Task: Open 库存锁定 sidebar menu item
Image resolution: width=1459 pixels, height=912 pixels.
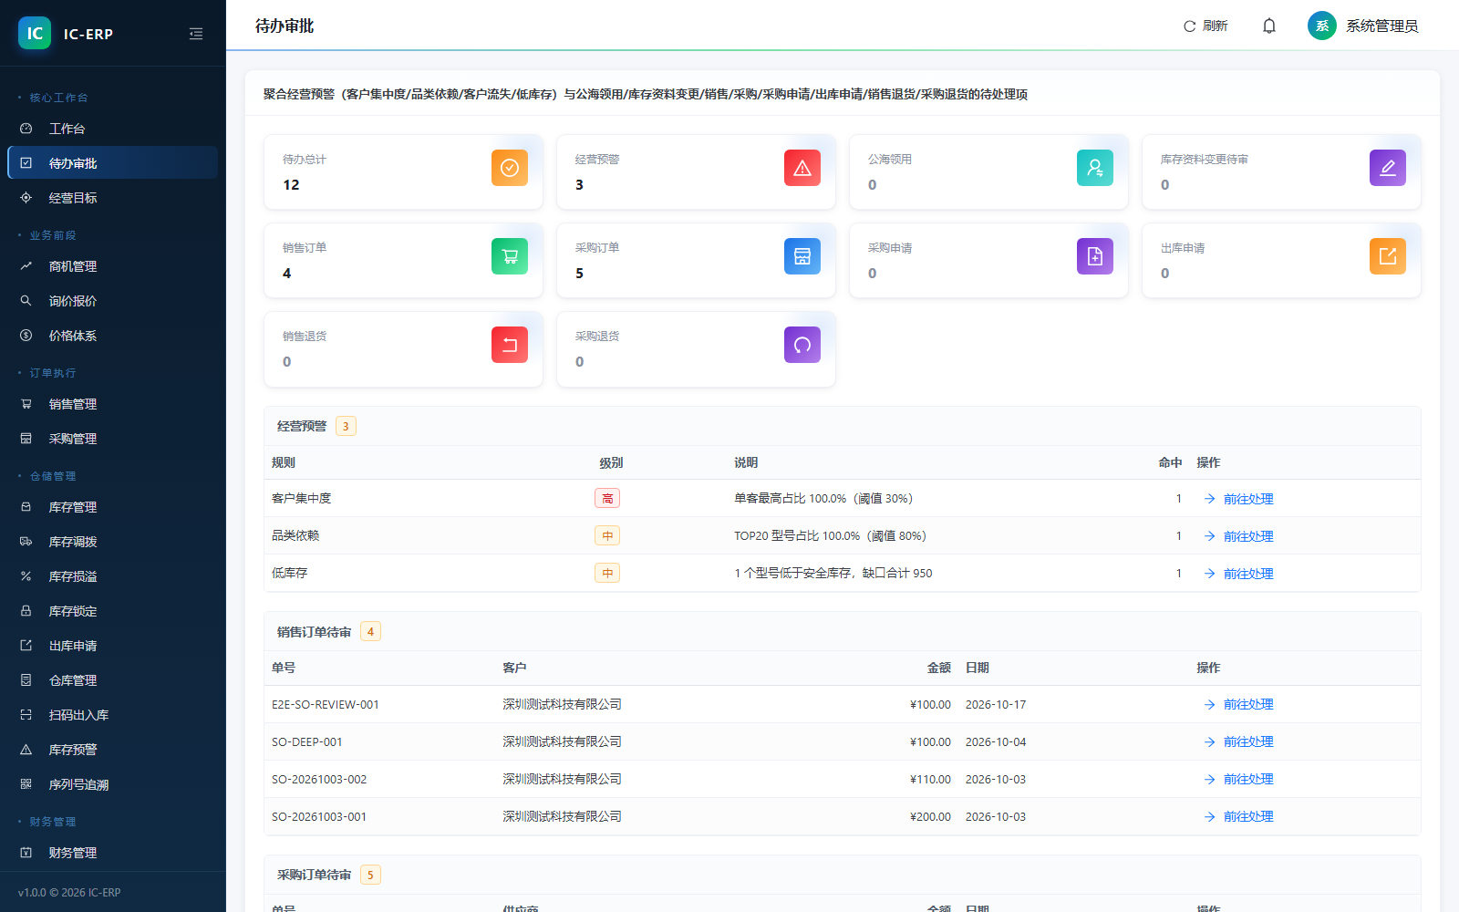Action: point(113,611)
